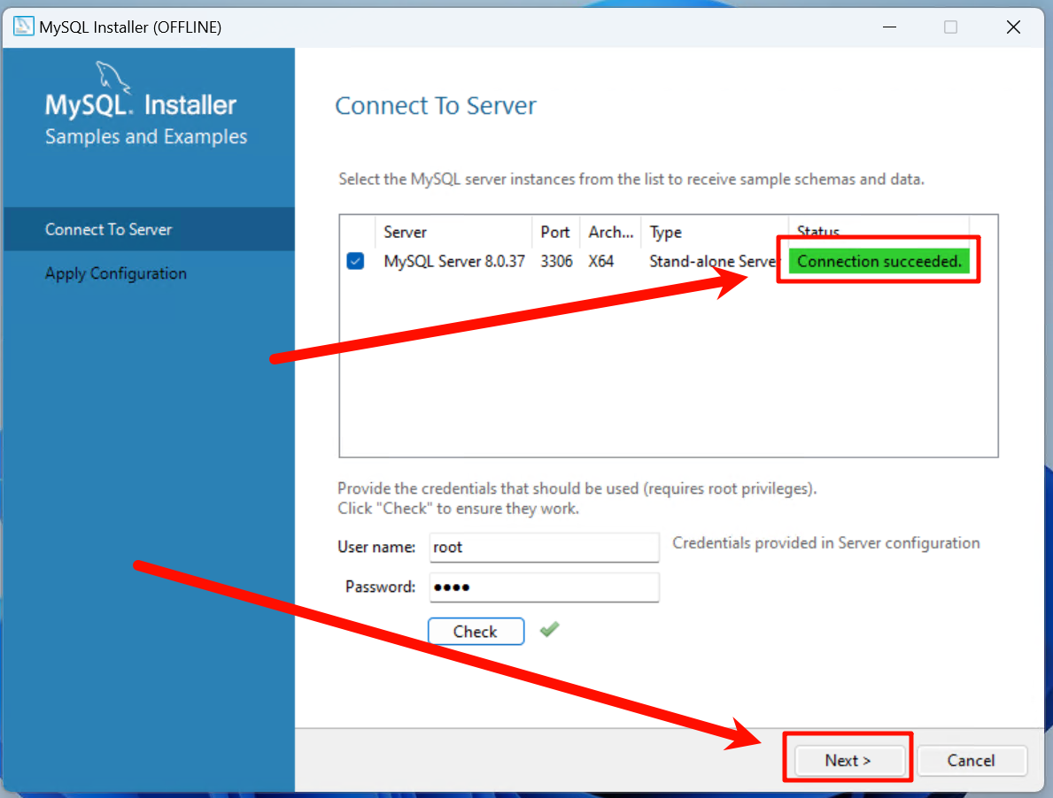Screen dimensions: 1053x798
Task: Sort by the Server column header
Action: click(453, 232)
